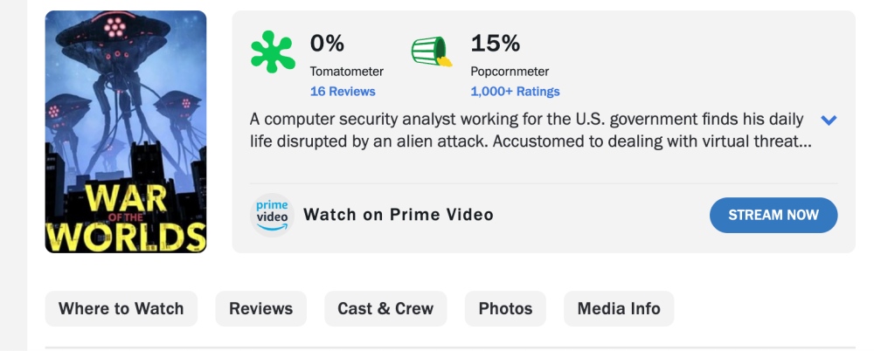Go to the Photos tab

coord(505,309)
